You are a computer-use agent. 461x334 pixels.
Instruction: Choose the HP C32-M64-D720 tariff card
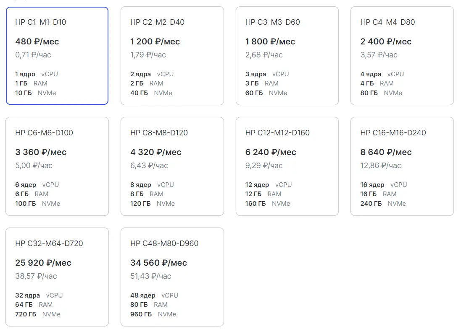pos(57,277)
